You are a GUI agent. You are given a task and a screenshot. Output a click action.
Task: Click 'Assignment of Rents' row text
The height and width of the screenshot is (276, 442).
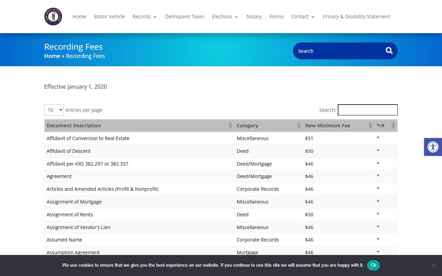[70, 215]
